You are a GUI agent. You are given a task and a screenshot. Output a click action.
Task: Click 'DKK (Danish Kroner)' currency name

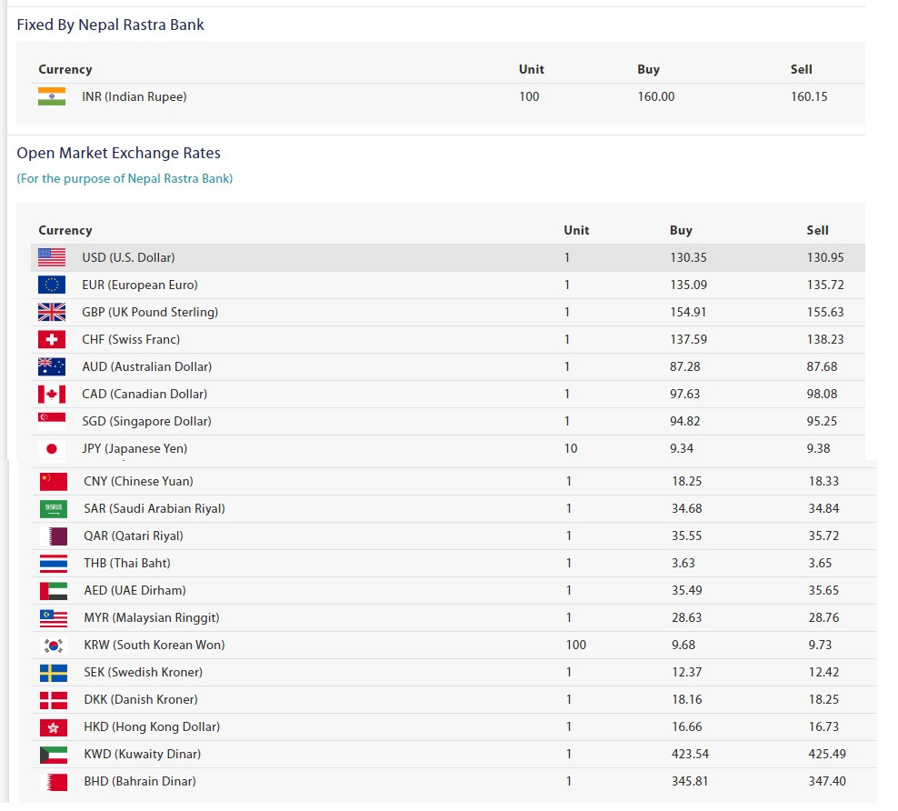tap(141, 700)
